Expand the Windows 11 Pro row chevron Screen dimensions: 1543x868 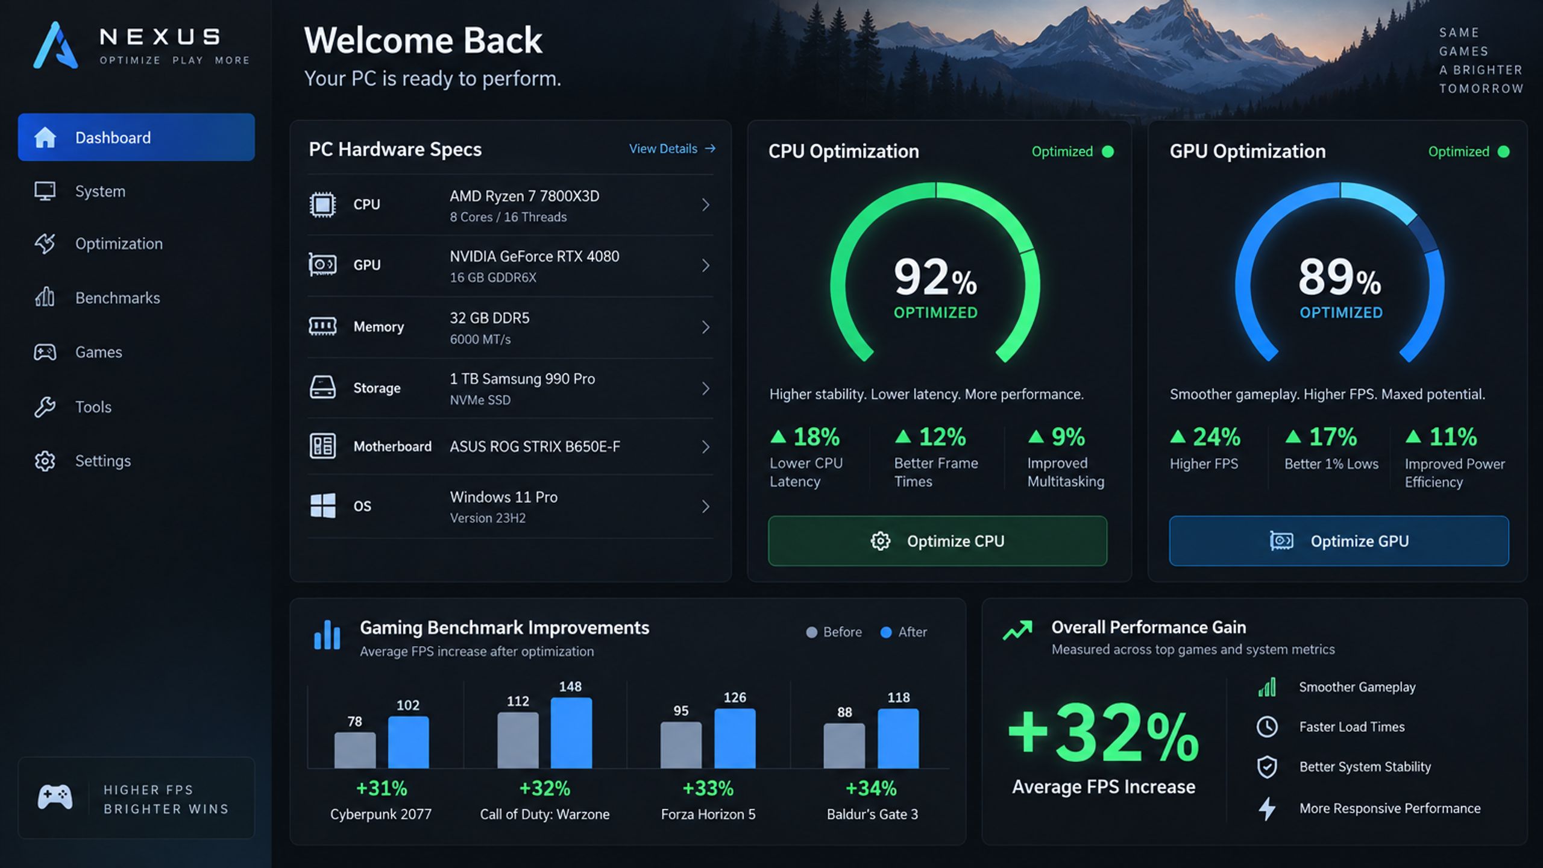[x=705, y=506]
